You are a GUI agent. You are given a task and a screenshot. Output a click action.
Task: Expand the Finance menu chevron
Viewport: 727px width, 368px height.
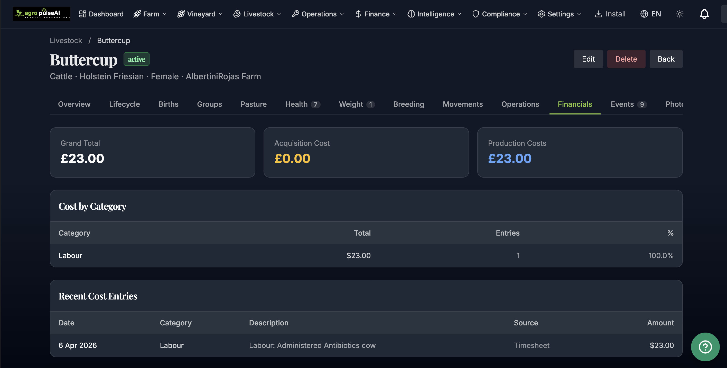[395, 14]
